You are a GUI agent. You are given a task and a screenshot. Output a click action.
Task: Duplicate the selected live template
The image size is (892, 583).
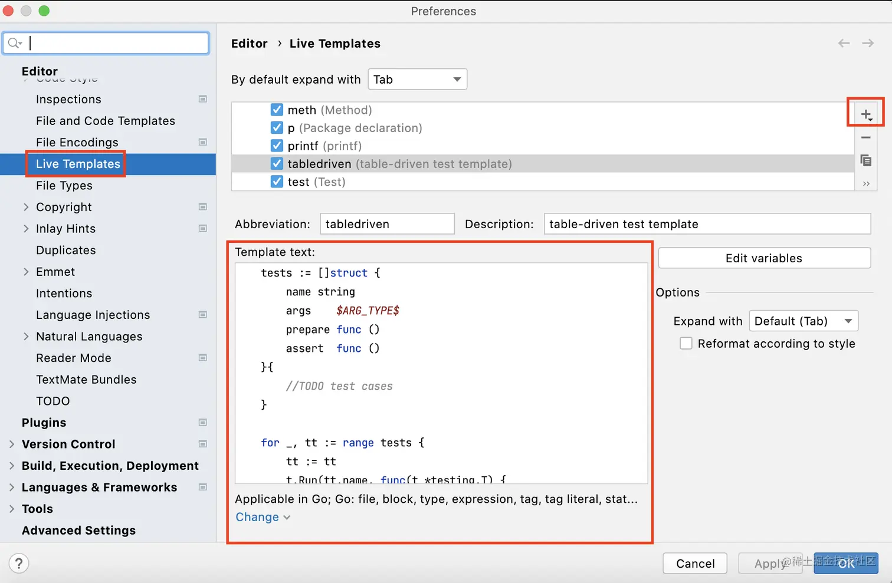coord(865,160)
